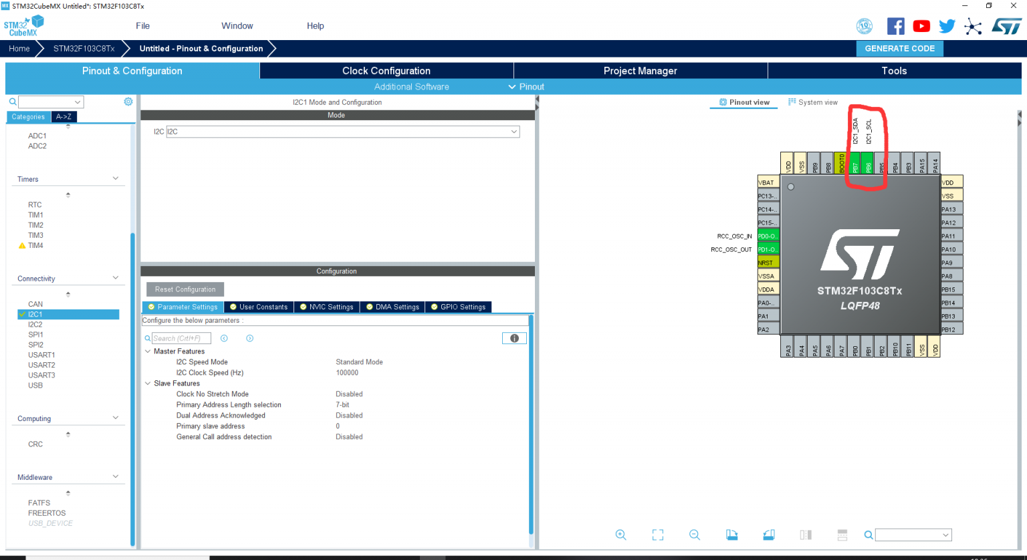Click the info icon in parameter settings
The height and width of the screenshot is (560, 1027).
[514, 338]
